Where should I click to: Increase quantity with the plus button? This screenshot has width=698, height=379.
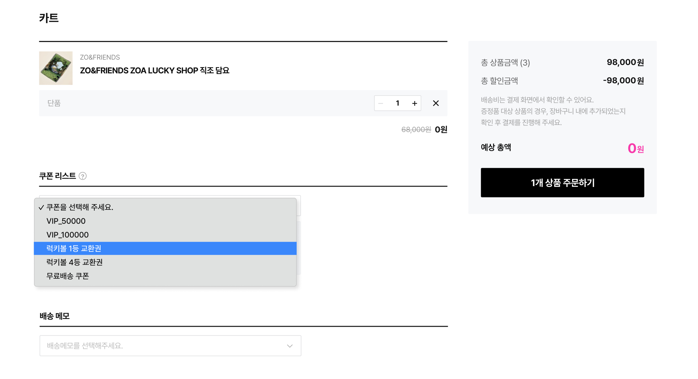click(x=414, y=103)
